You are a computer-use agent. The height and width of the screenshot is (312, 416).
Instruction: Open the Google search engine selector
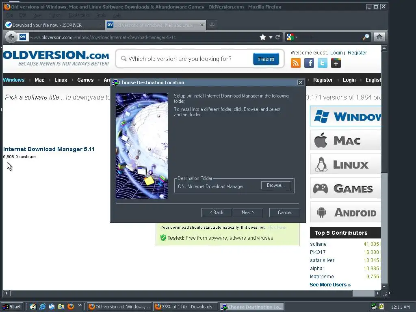click(x=291, y=37)
